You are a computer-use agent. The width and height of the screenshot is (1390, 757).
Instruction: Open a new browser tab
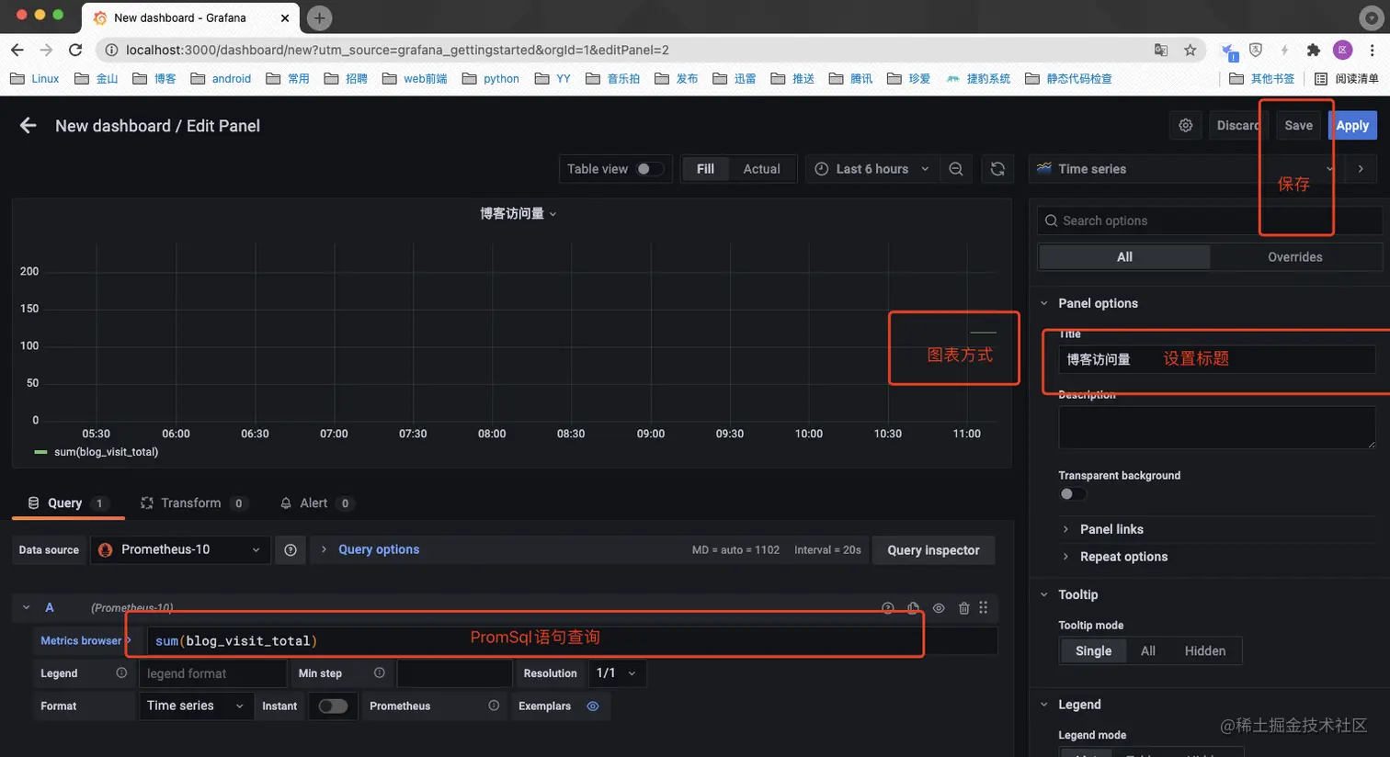(x=319, y=17)
